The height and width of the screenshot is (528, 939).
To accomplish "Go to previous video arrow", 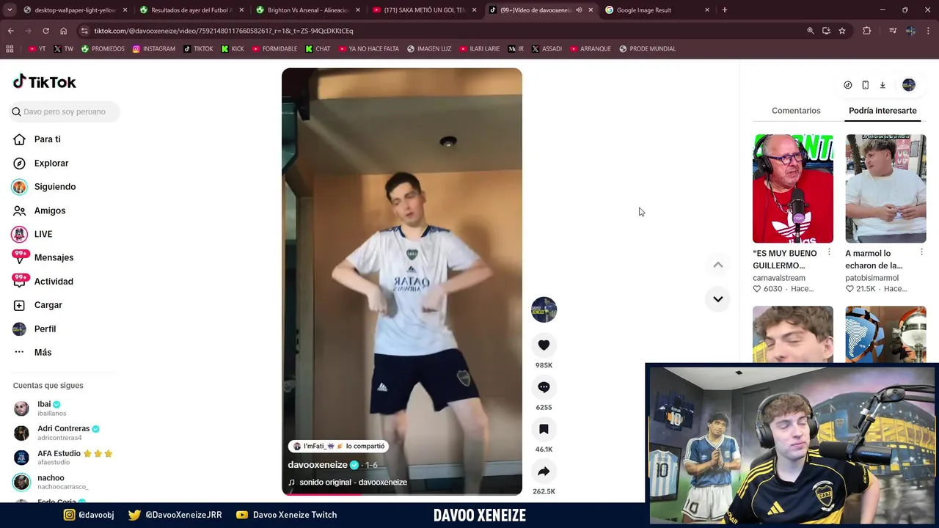I will pyautogui.click(x=717, y=265).
